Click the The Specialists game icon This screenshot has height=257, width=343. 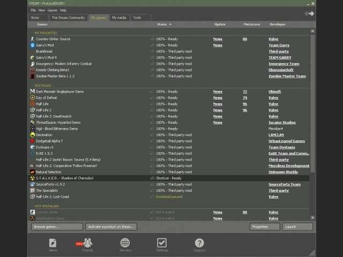[x=32, y=191]
